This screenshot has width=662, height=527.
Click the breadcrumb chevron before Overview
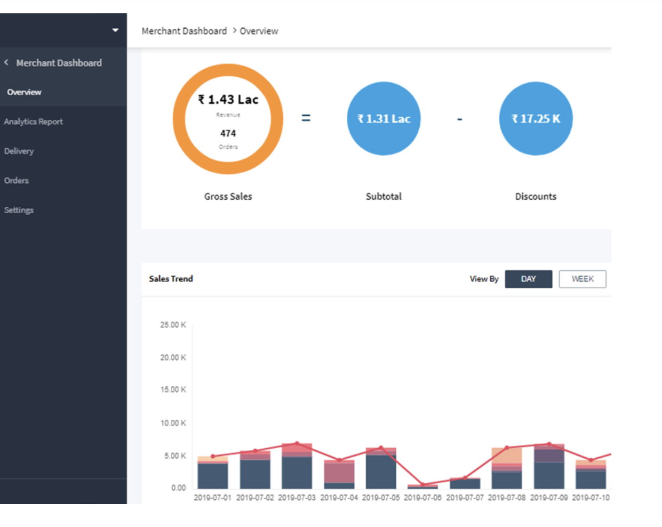coord(234,30)
